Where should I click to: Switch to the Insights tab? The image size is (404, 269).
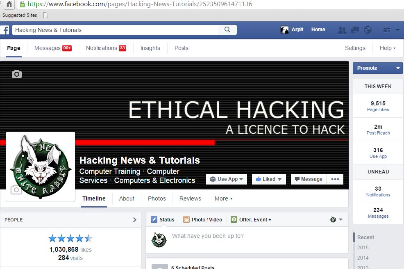(150, 48)
